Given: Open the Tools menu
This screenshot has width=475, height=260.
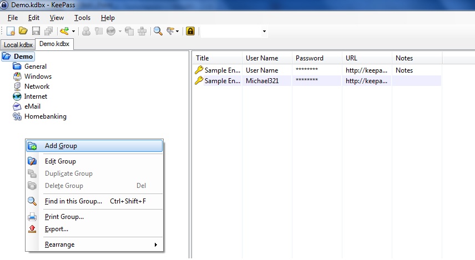Looking at the screenshot, I should (82, 18).
